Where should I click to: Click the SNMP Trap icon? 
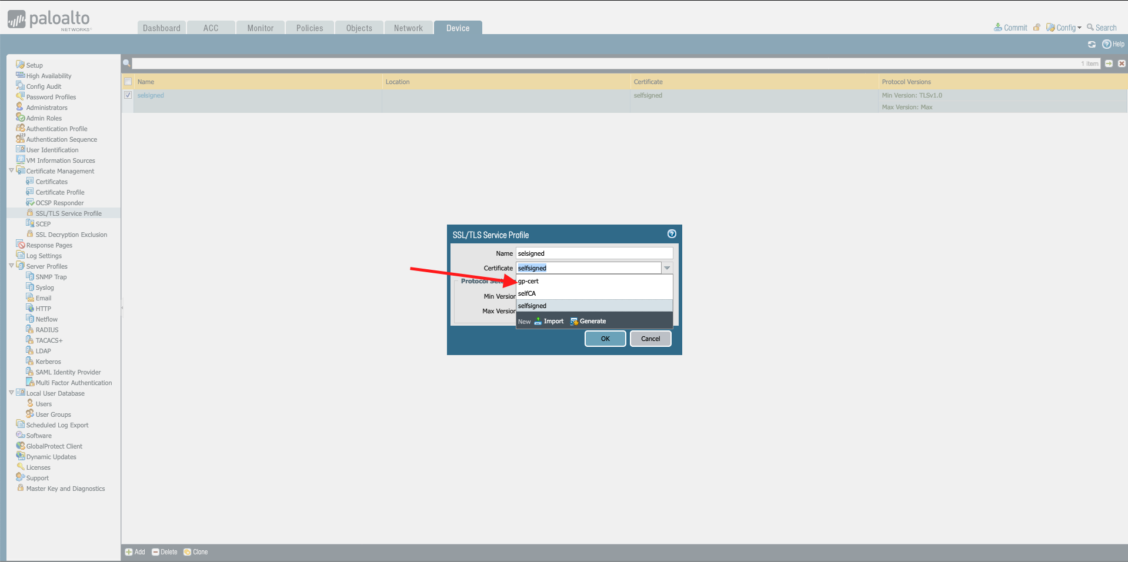[29, 276]
